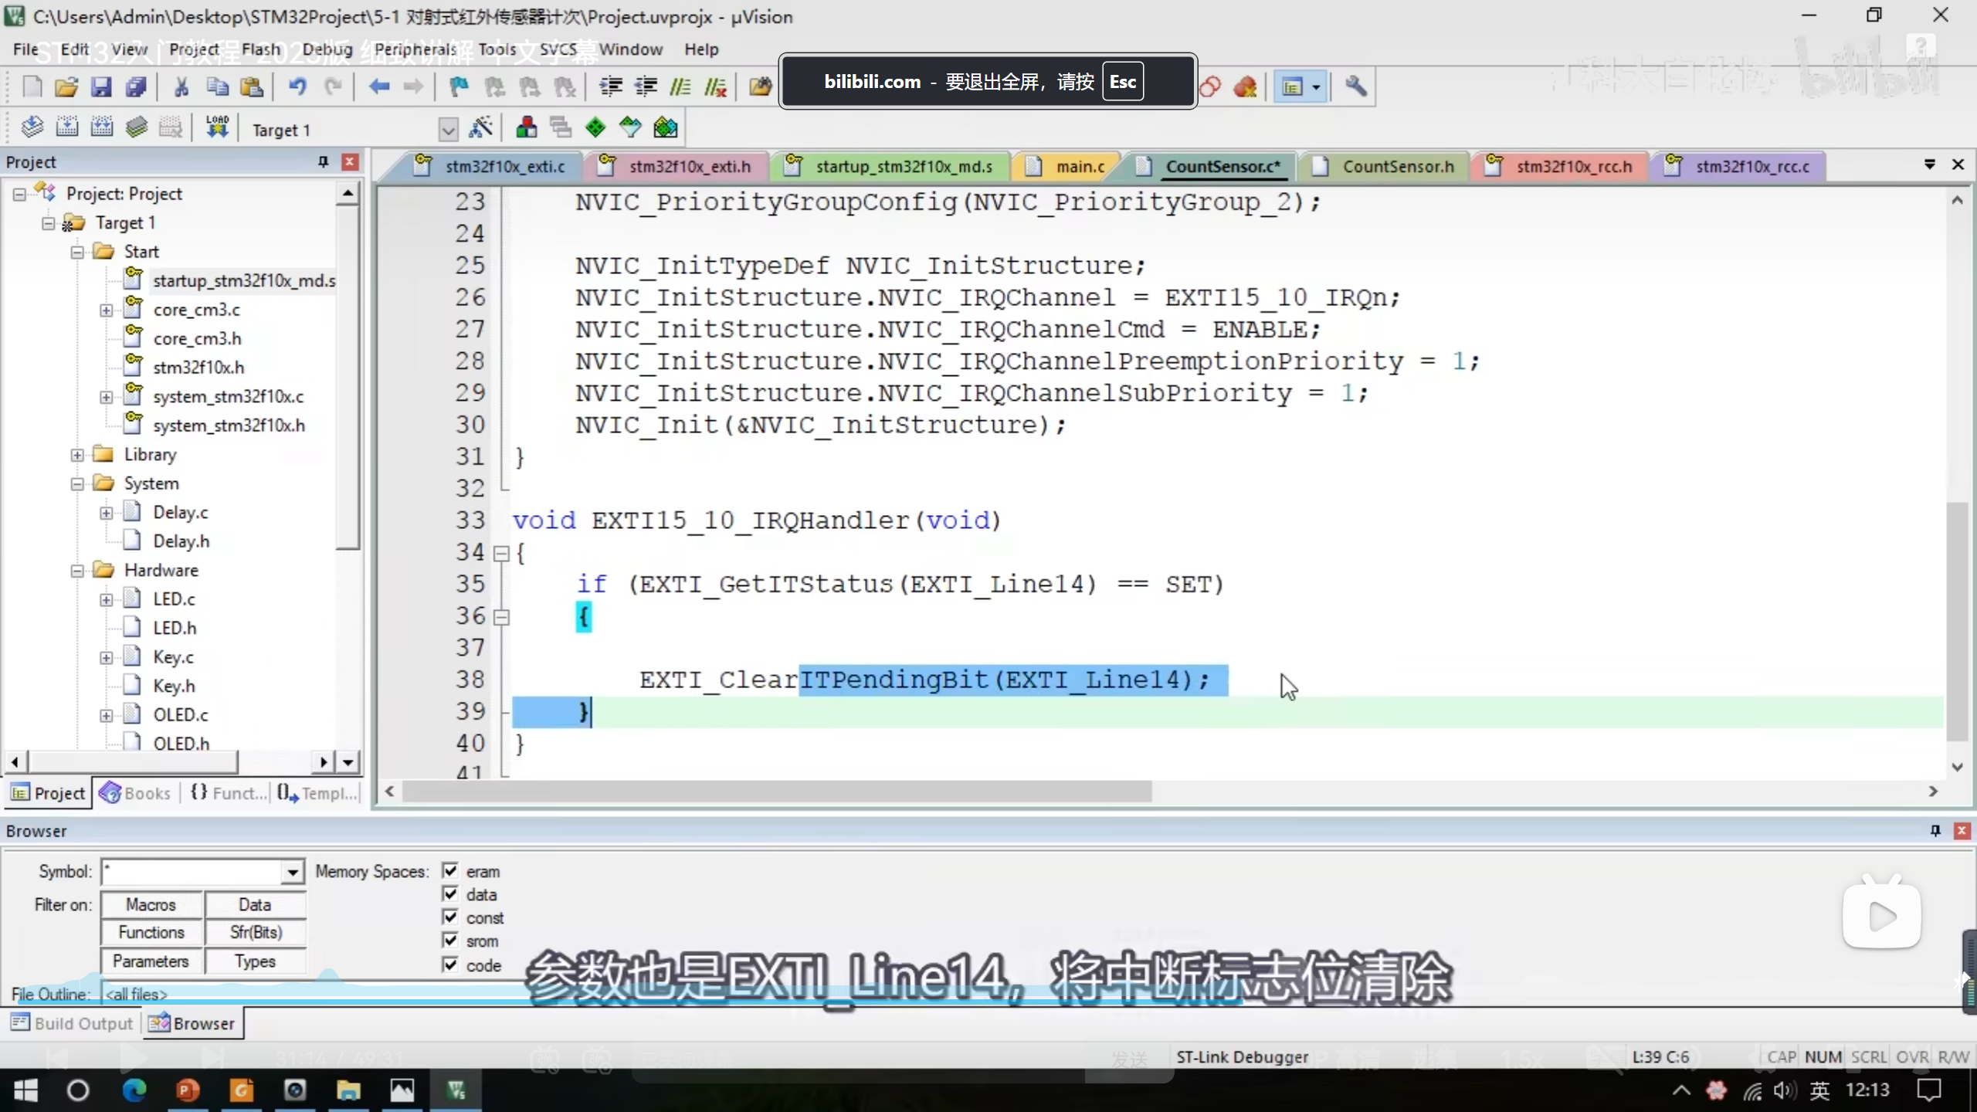The image size is (1977, 1112).
Task: Click the Manage Run-Time Environment green diamond icon
Action: tap(595, 127)
